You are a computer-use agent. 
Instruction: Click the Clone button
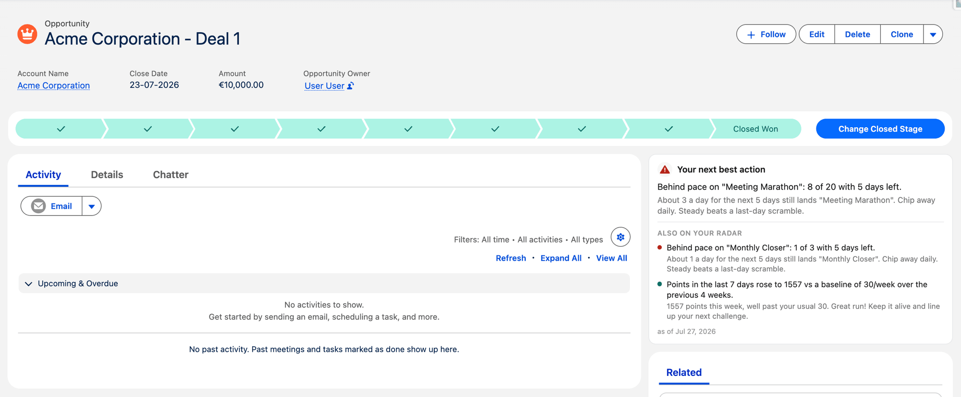(x=901, y=35)
